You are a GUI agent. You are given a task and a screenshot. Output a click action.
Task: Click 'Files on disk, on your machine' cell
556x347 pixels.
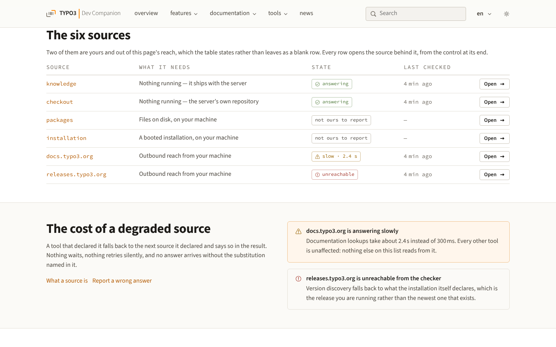(178, 120)
